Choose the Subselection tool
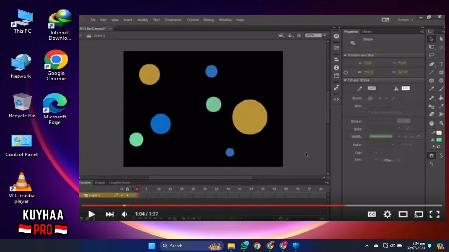The height and width of the screenshot is (252, 449). point(441,39)
